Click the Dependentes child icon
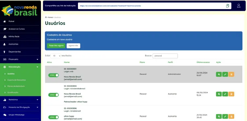This screenshot has width=247, height=121. point(5,52)
